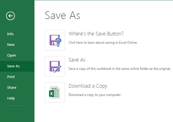Viewport: 173px width, 122px height.
Task: Choose Open from the sidebar menu
Action: pyautogui.click(x=12, y=55)
